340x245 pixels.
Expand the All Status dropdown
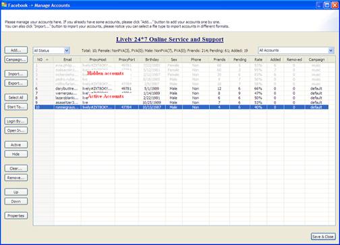pos(51,50)
